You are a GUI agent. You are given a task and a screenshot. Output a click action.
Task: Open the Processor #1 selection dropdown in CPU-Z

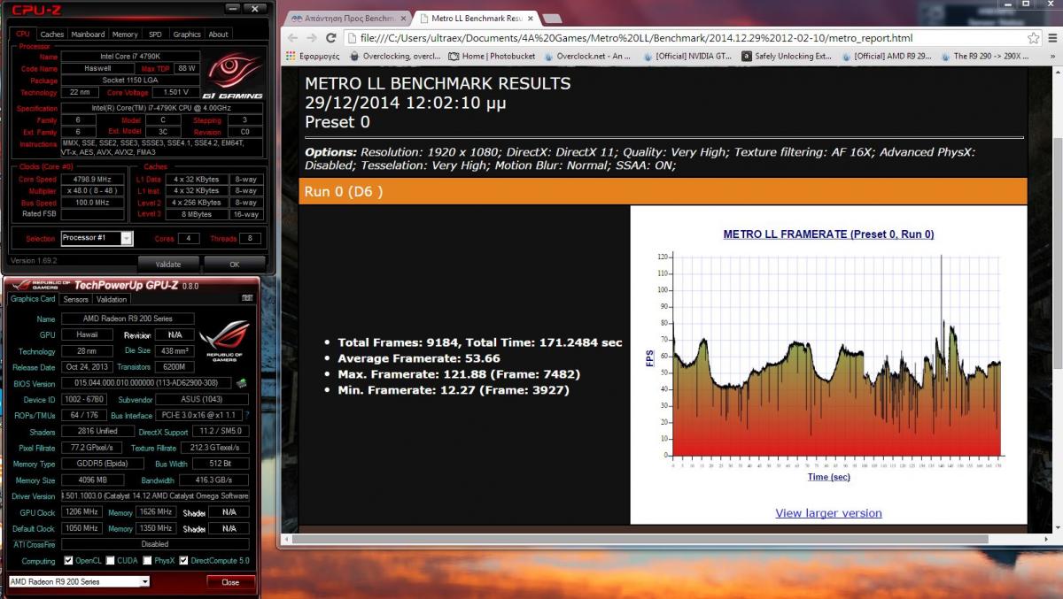click(x=97, y=238)
